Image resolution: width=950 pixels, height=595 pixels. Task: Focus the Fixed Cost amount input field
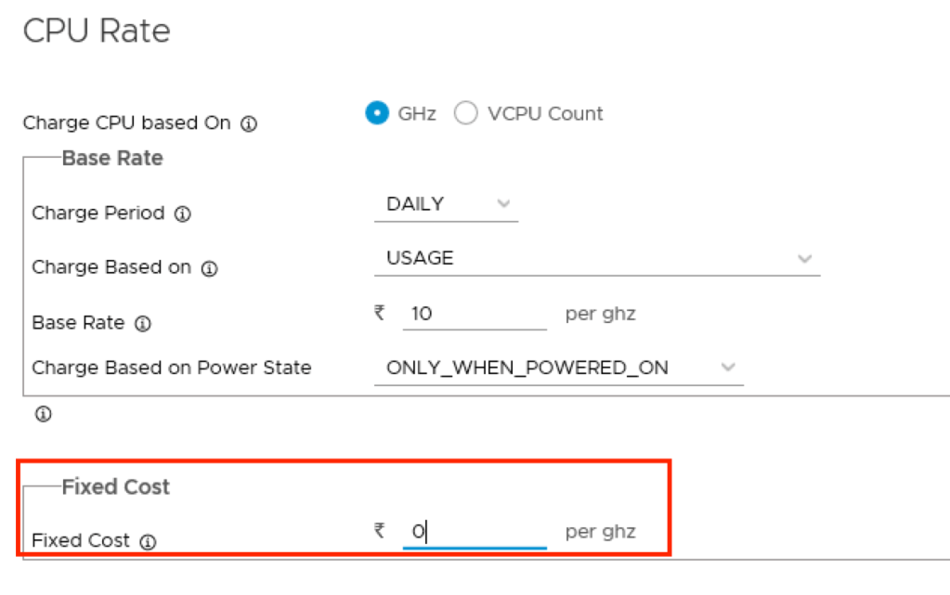[x=475, y=532]
